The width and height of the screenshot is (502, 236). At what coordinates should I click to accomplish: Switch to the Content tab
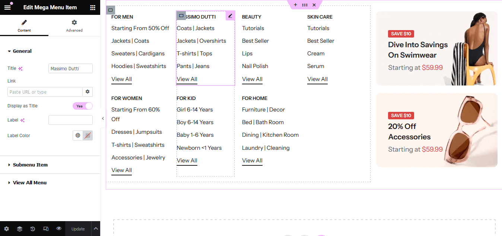tap(24, 26)
